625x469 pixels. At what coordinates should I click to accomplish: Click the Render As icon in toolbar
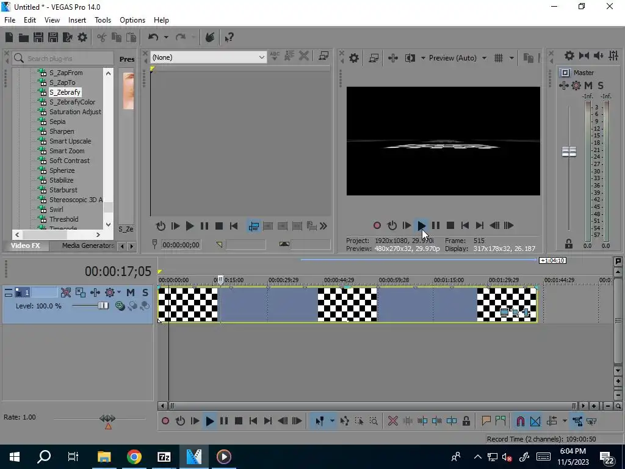tap(67, 37)
